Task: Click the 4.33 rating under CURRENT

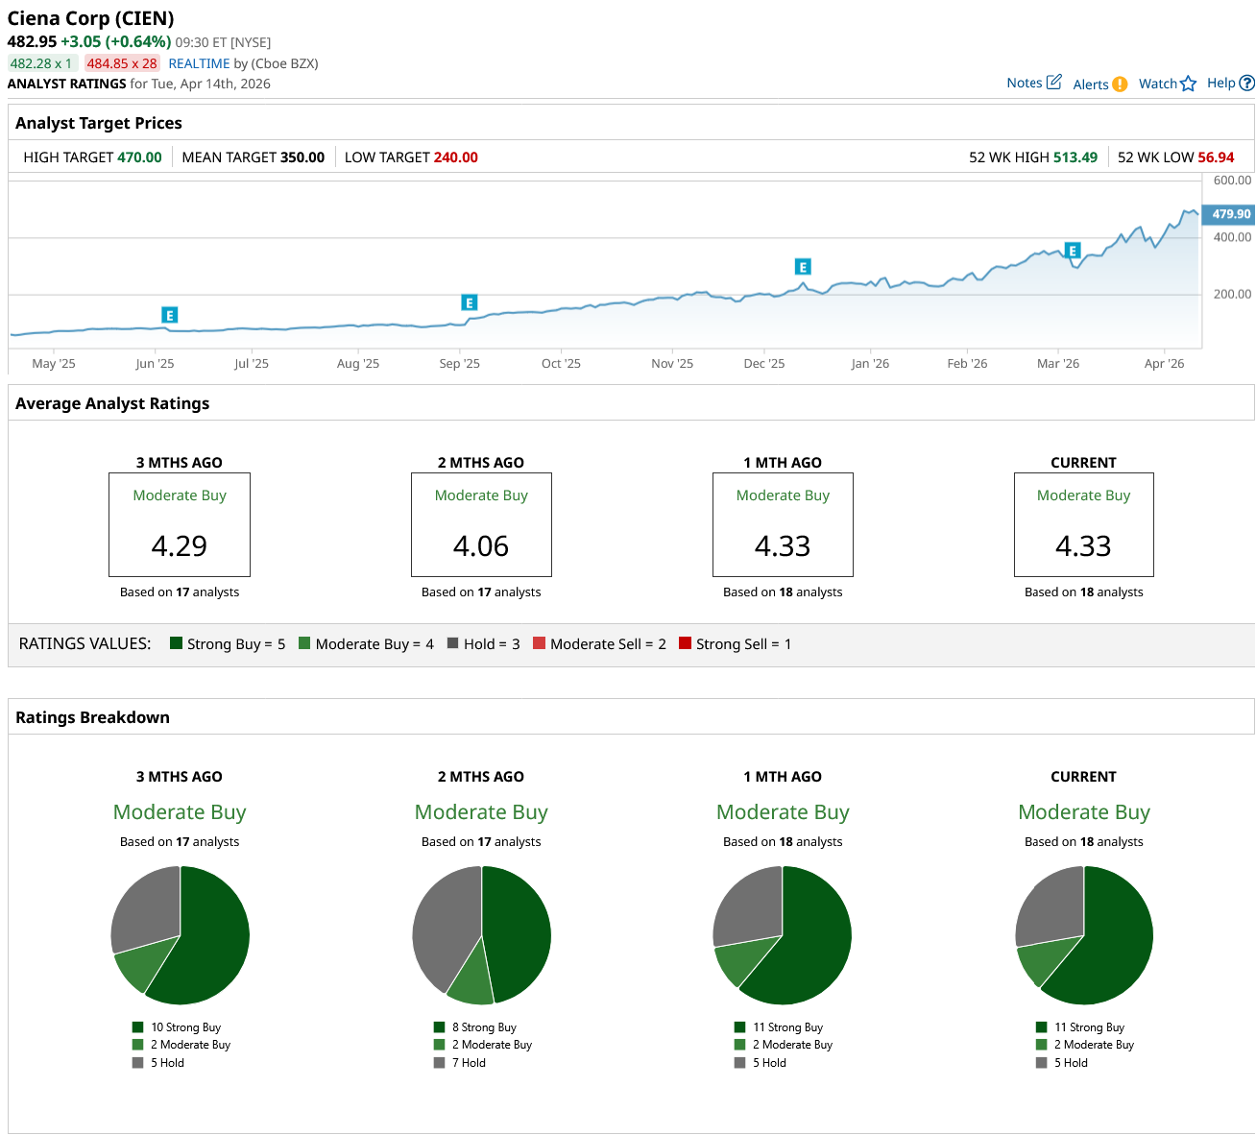Action: click(1083, 546)
